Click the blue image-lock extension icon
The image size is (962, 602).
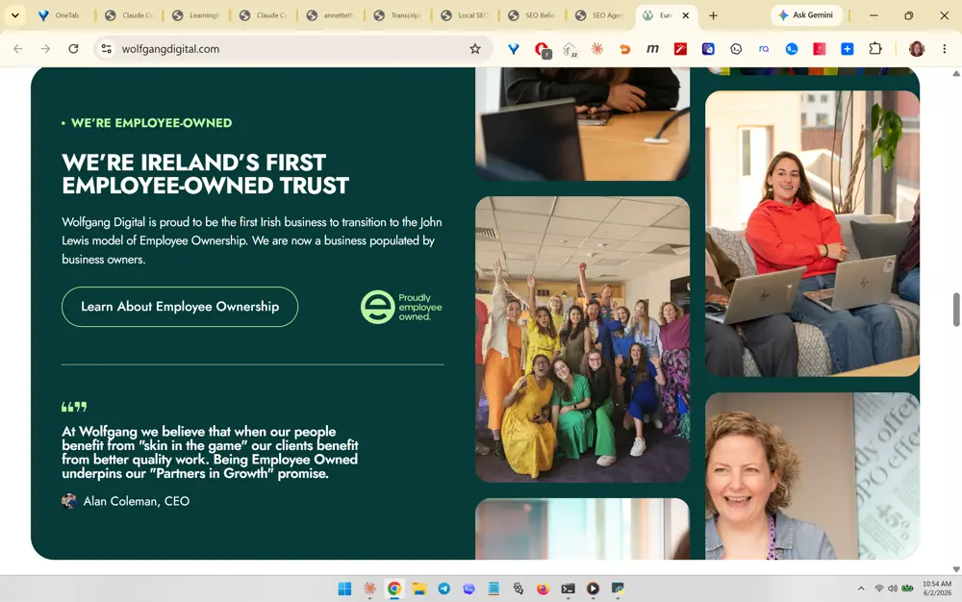coord(708,49)
